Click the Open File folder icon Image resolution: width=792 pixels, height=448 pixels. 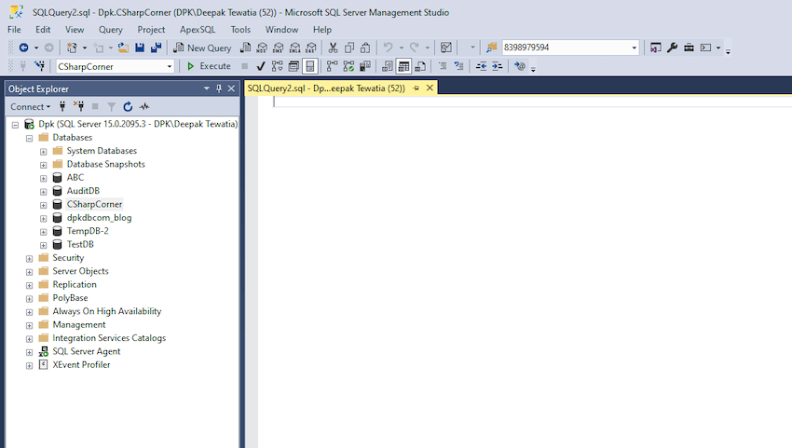[123, 48]
